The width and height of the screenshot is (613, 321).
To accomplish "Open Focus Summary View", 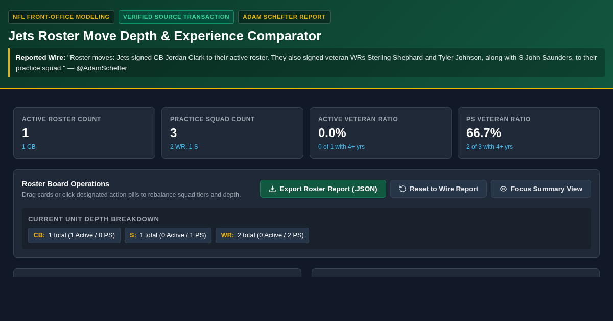I will click(x=541, y=189).
